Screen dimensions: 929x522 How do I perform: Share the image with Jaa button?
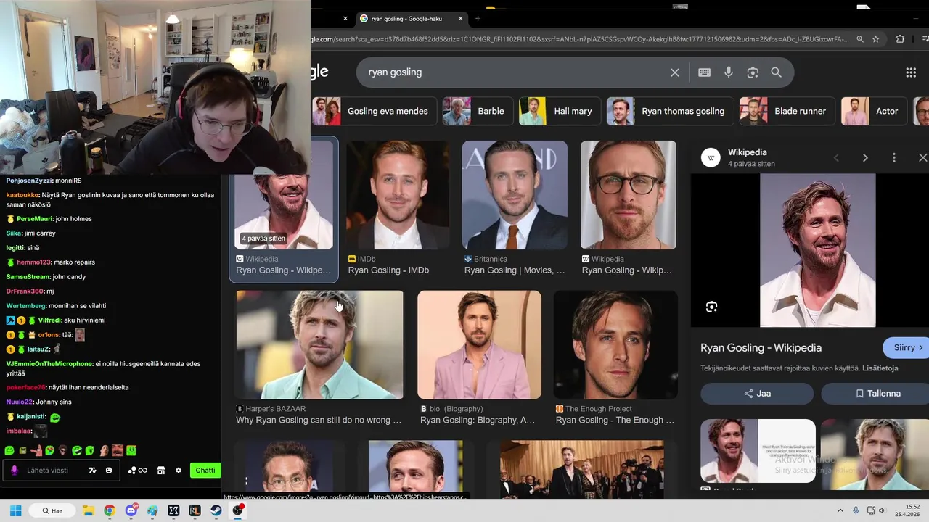coord(757,394)
